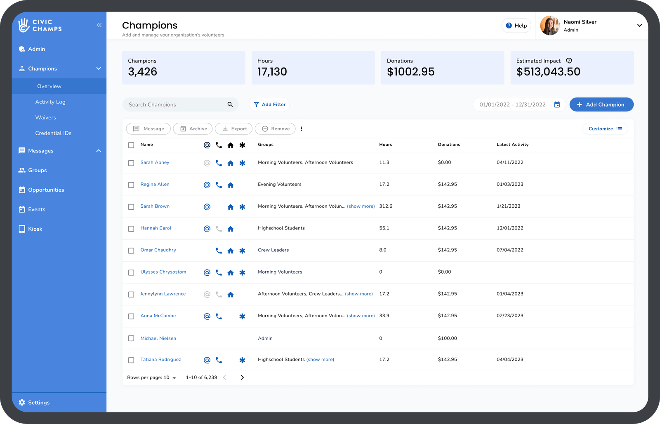Focus the Search Champions field
Viewport: 660px width, 424px height.
(180, 105)
